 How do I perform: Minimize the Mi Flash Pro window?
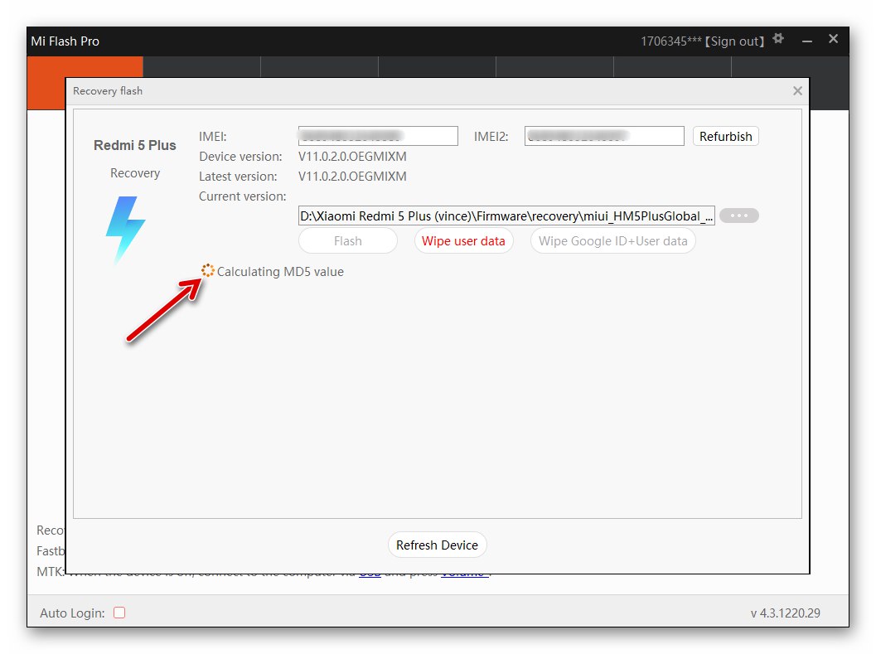tap(806, 41)
